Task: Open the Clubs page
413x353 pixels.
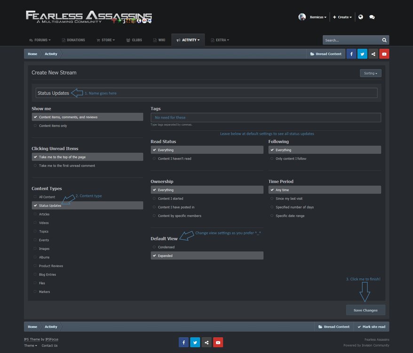Action: (134, 40)
